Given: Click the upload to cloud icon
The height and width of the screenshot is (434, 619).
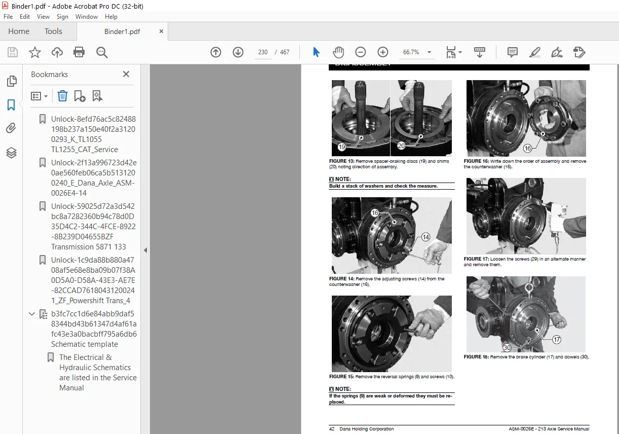Looking at the screenshot, I should (x=57, y=52).
